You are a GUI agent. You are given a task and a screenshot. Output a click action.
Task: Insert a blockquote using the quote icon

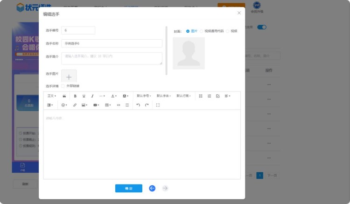pyautogui.click(x=64, y=96)
